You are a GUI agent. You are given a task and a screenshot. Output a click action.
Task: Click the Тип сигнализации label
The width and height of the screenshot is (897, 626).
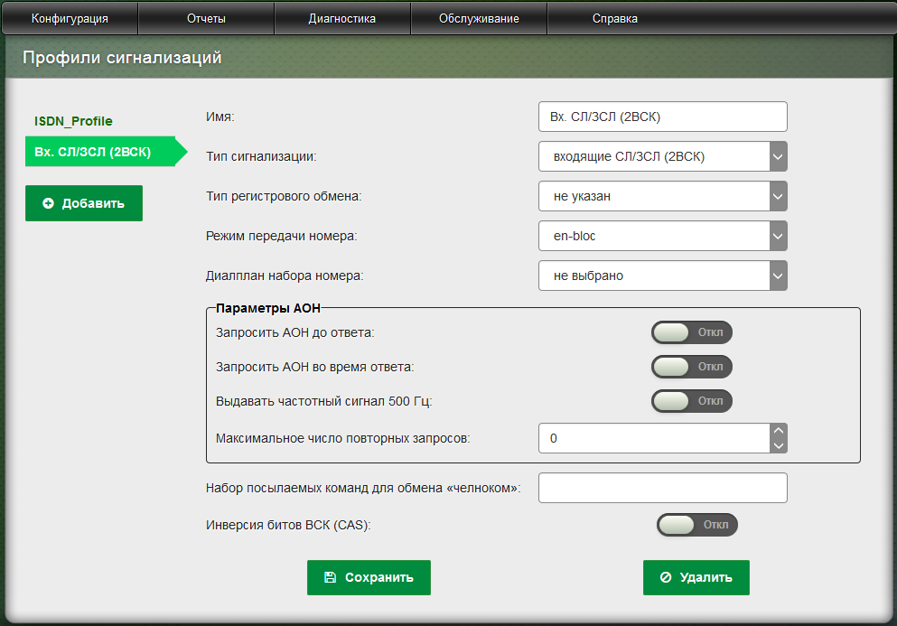coord(261,156)
